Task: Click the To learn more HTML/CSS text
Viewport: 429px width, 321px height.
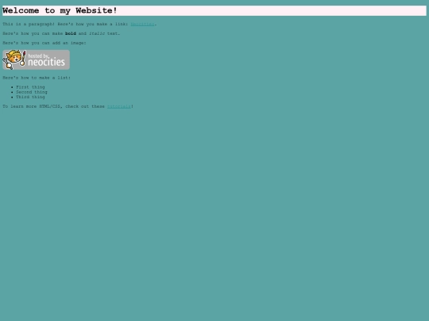Action: [x=32, y=106]
